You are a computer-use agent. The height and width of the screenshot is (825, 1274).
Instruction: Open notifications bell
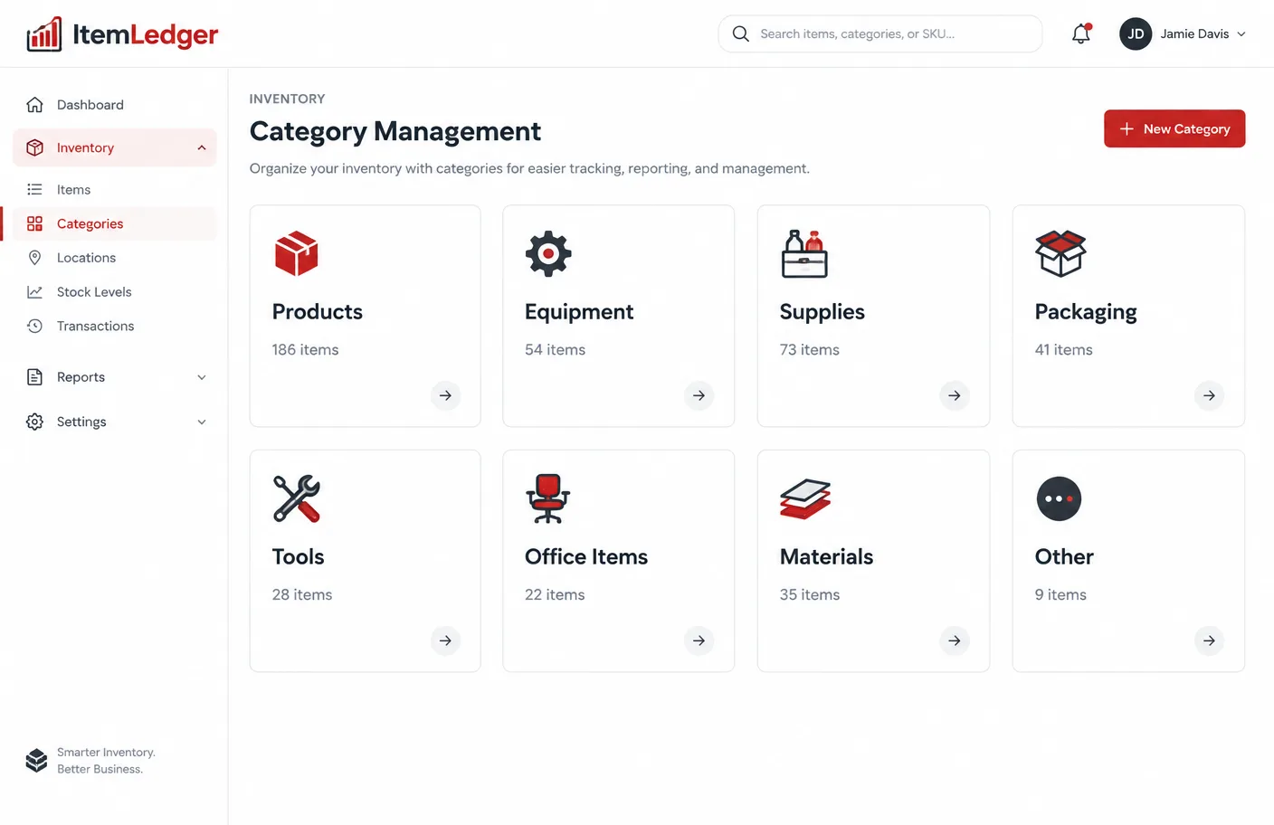(x=1081, y=33)
